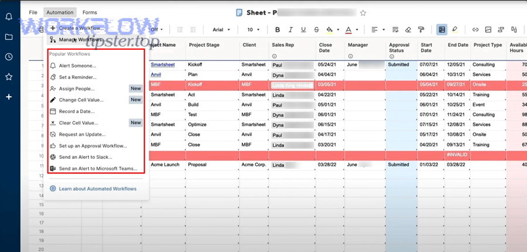
Task: Toggle italic formatting
Action: pyautogui.click(x=290, y=30)
